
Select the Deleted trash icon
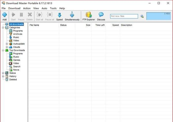7,80
